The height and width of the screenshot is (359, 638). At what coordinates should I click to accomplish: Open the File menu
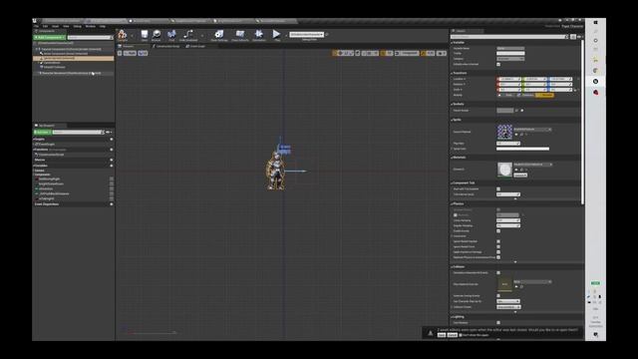(x=36, y=27)
